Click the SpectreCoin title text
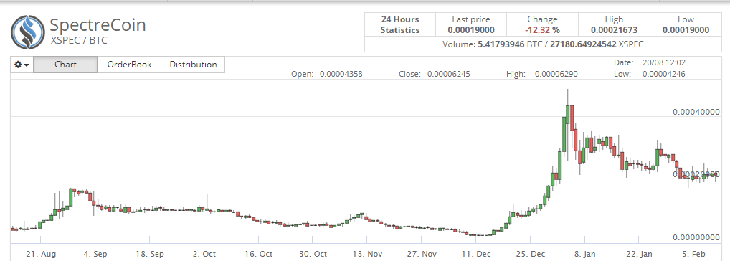This screenshot has width=730, height=261. [98, 24]
